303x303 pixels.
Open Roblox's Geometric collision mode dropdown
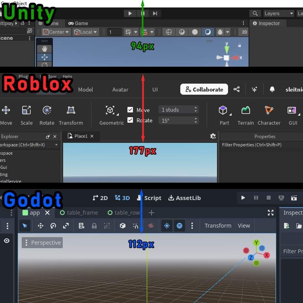point(112,115)
